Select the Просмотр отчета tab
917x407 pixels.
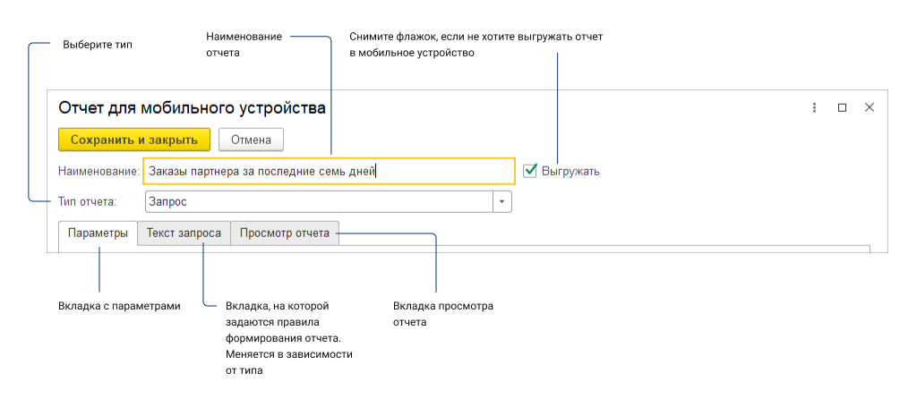pyautogui.click(x=285, y=233)
